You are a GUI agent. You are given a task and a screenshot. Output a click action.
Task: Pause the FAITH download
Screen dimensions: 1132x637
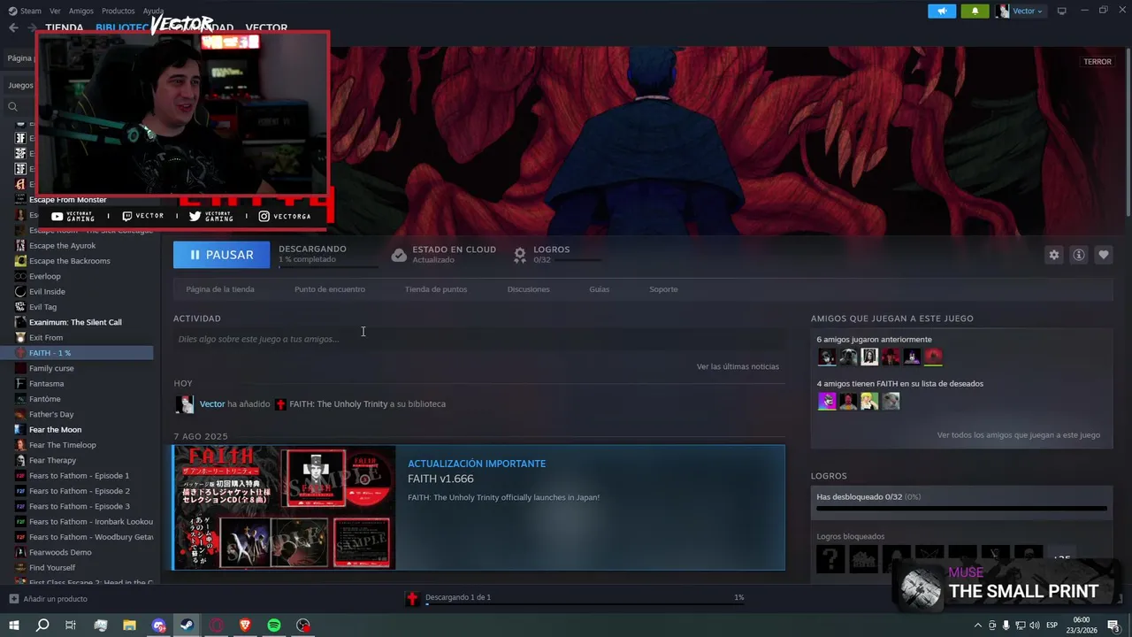(221, 255)
